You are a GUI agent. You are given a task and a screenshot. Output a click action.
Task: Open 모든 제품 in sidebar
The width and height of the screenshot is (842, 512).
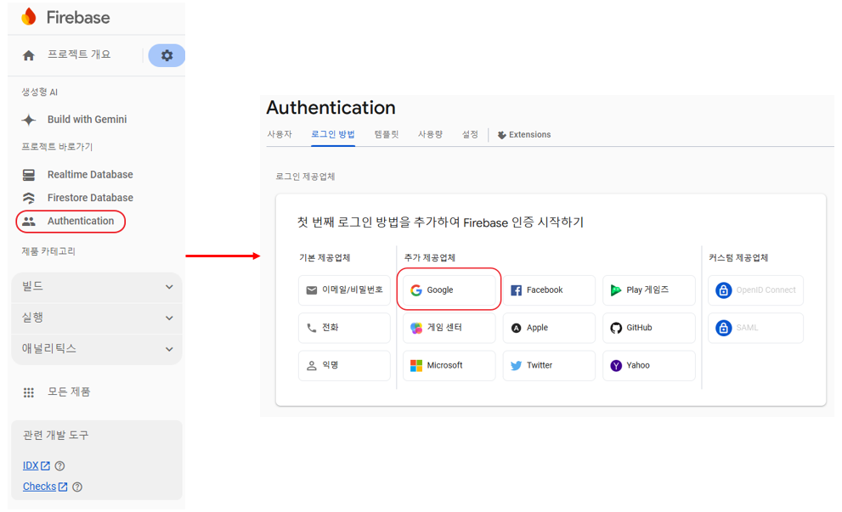click(x=69, y=392)
